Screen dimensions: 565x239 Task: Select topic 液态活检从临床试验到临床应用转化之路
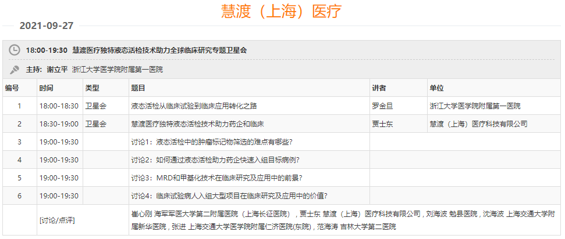click(x=194, y=106)
